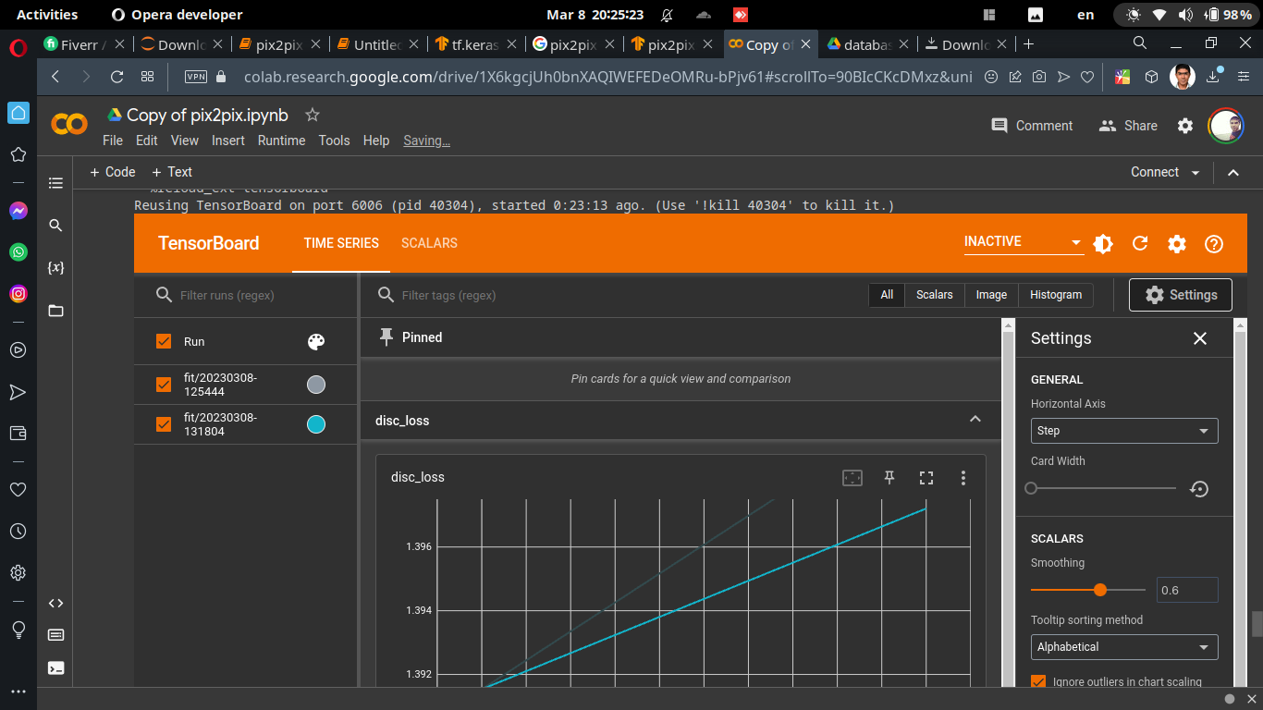This screenshot has height=710, width=1263.
Task: Pin the disc_loss chart card
Action: pos(889,477)
